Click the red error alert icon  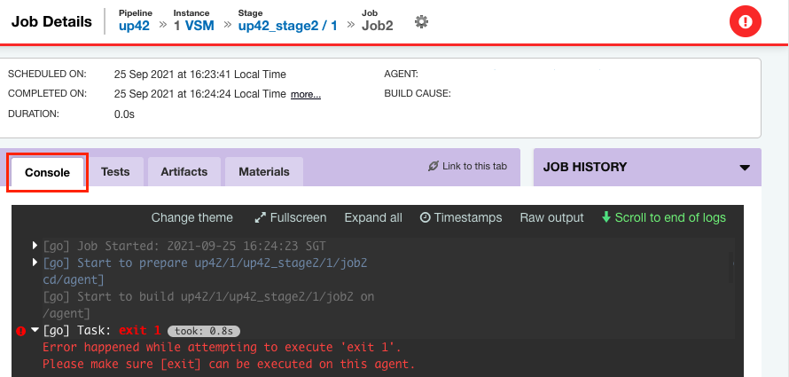tap(746, 21)
